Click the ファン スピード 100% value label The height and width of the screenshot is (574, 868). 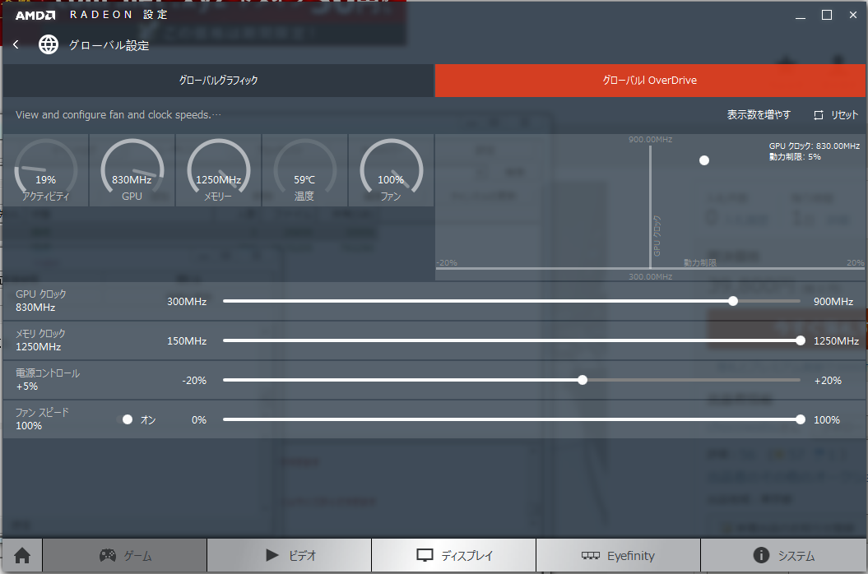point(29,426)
